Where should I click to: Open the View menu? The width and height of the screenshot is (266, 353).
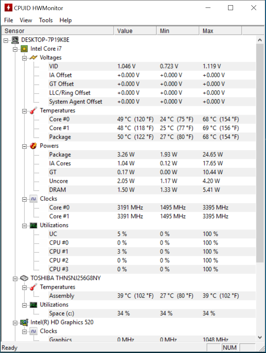(x=26, y=20)
